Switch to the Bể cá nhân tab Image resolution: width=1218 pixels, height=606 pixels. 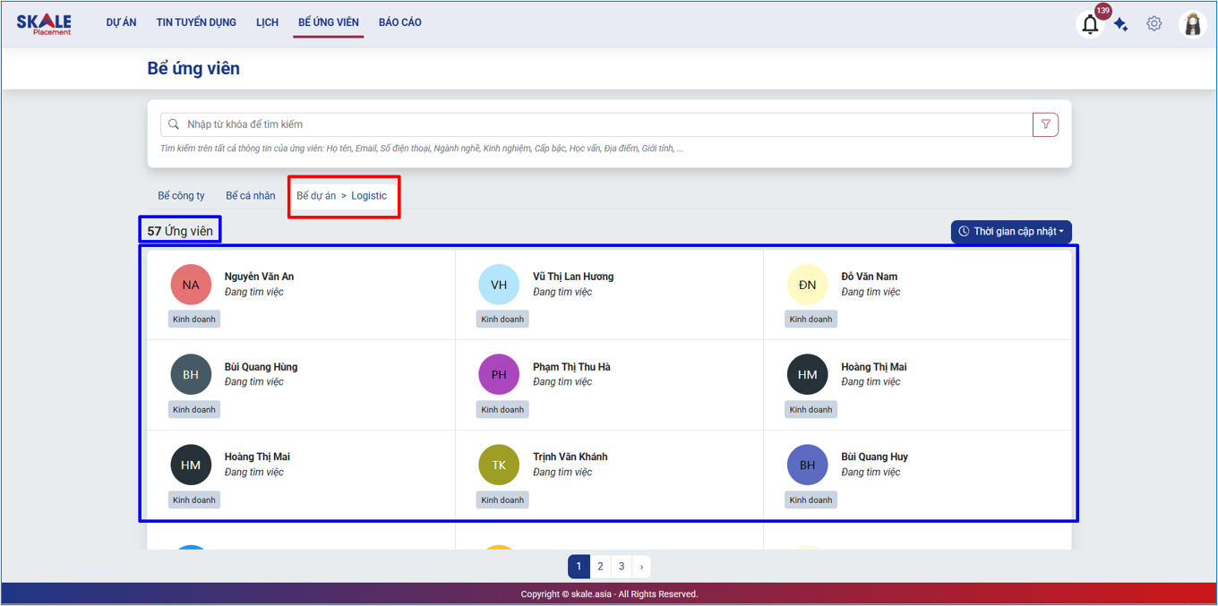click(x=250, y=196)
